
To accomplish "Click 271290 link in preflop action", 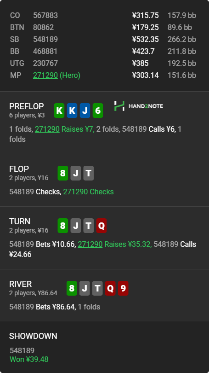I will tap(47, 129).
